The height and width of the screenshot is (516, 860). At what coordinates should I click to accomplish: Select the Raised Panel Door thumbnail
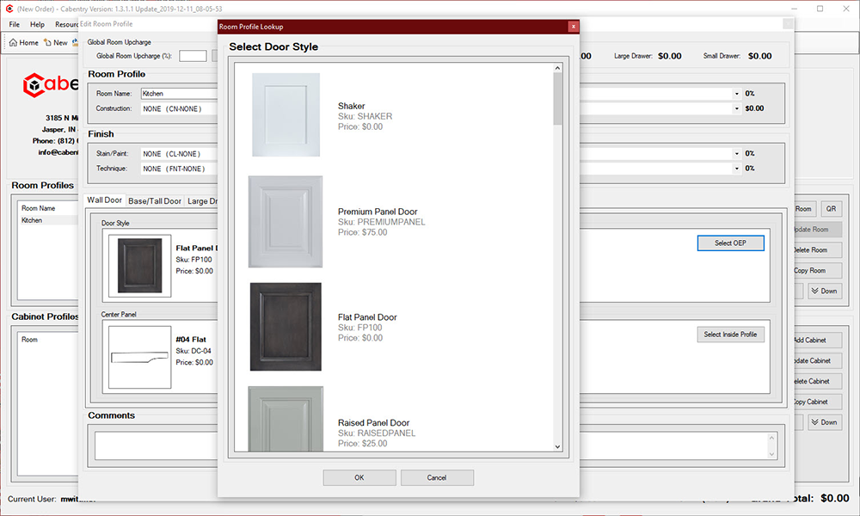(286, 419)
